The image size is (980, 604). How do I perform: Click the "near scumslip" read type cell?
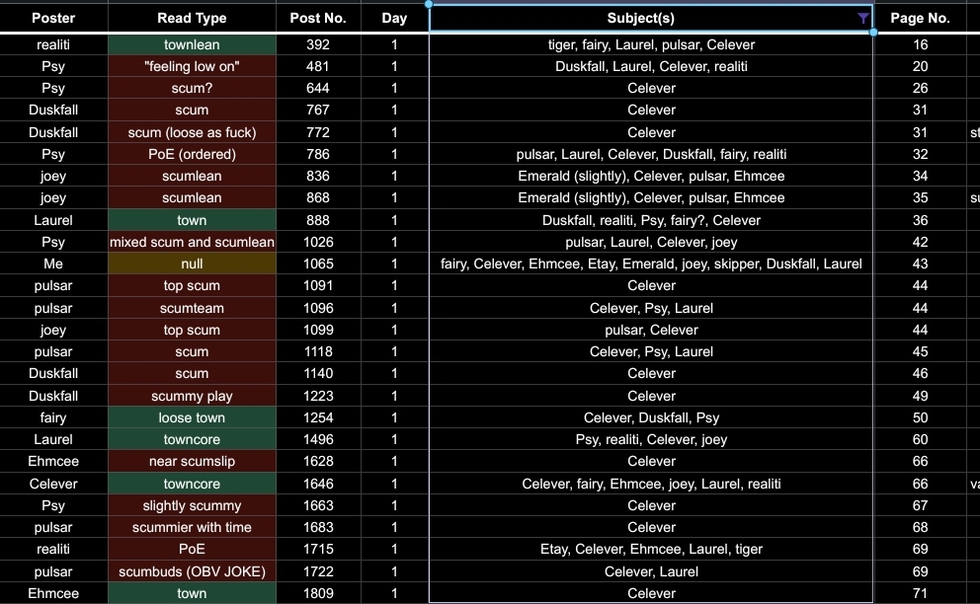point(192,461)
